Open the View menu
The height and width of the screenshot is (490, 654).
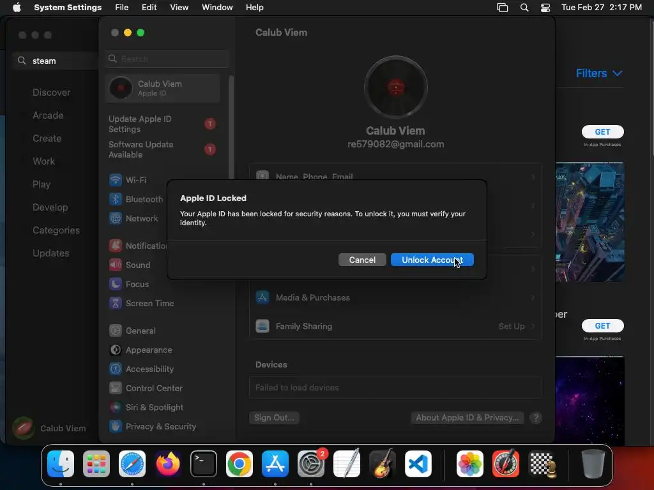click(179, 7)
